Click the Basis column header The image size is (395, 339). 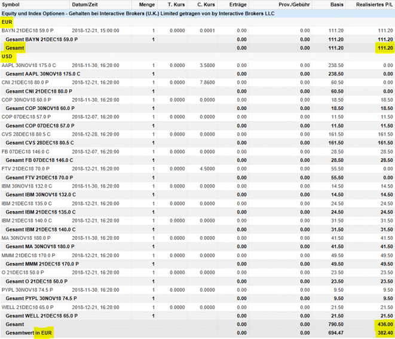pos(337,5)
